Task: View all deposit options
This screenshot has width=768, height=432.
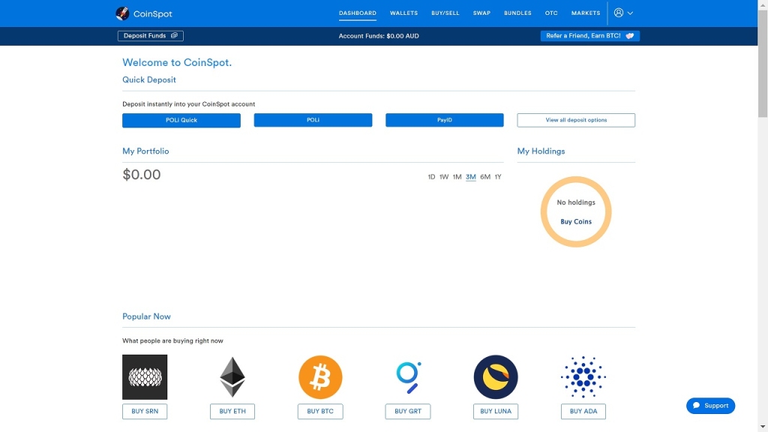Action: (x=576, y=120)
